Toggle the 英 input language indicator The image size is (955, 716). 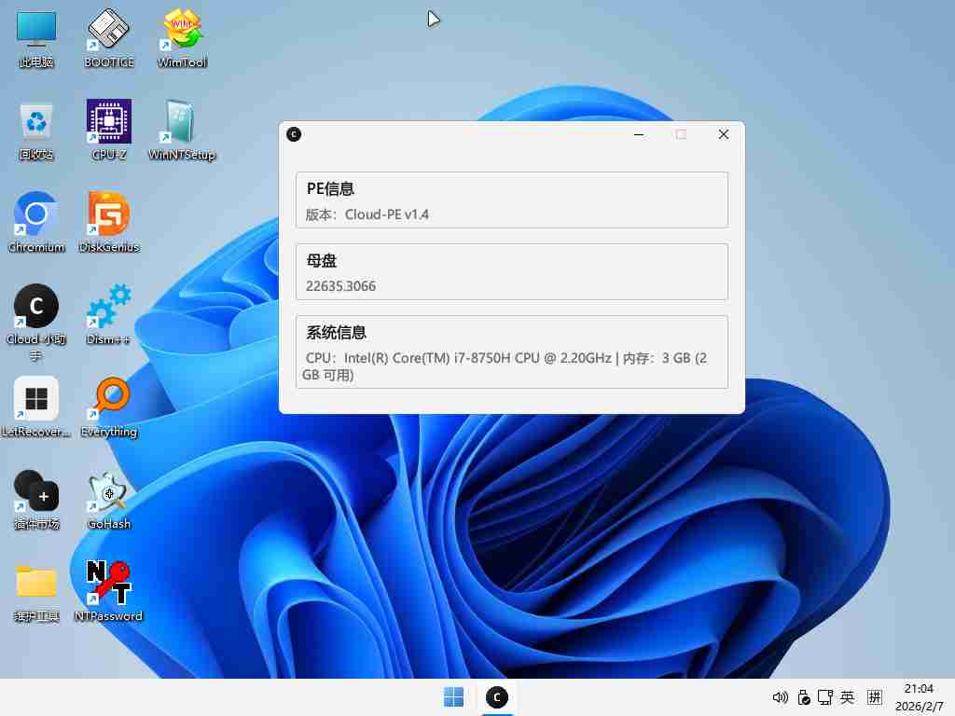click(848, 697)
